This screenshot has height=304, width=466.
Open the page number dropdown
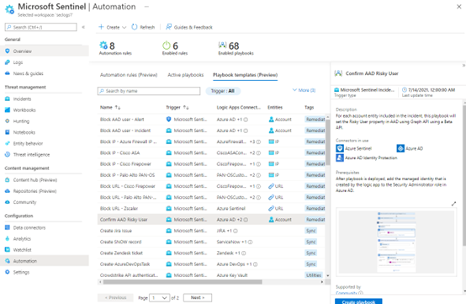[x=159, y=298]
